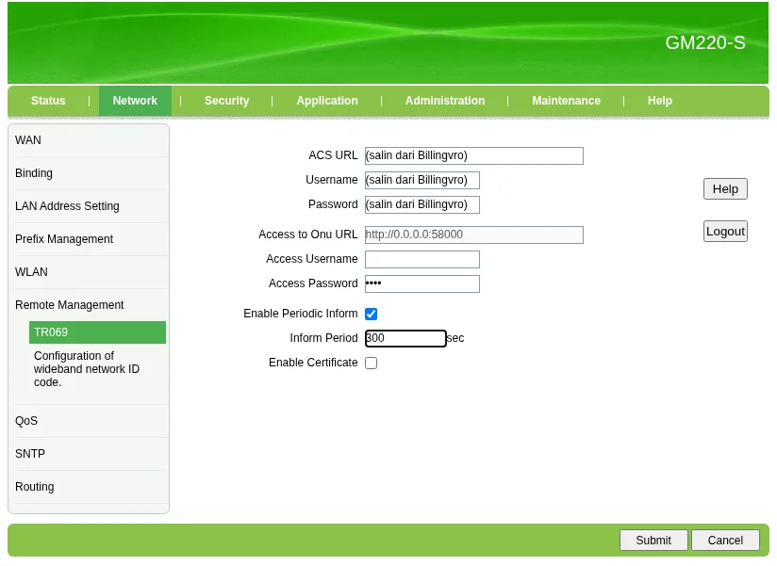Image resolution: width=777 pixels, height=566 pixels.
Task: Focus the ACS URL input field
Action: [474, 155]
